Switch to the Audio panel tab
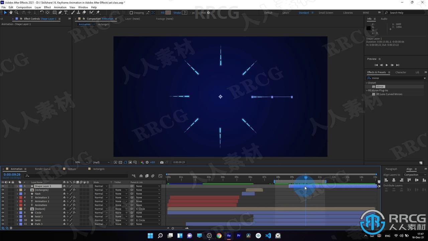428x241 pixels. [x=384, y=19]
